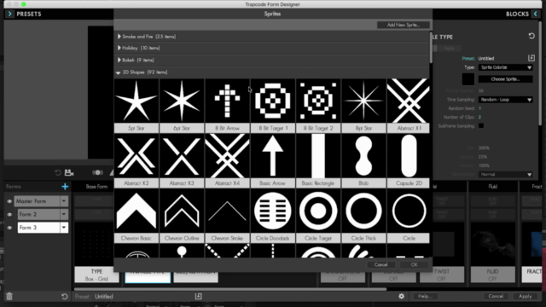546x307 pixels.
Task: Select the Circle Thick sprite
Action: (363, 216)
